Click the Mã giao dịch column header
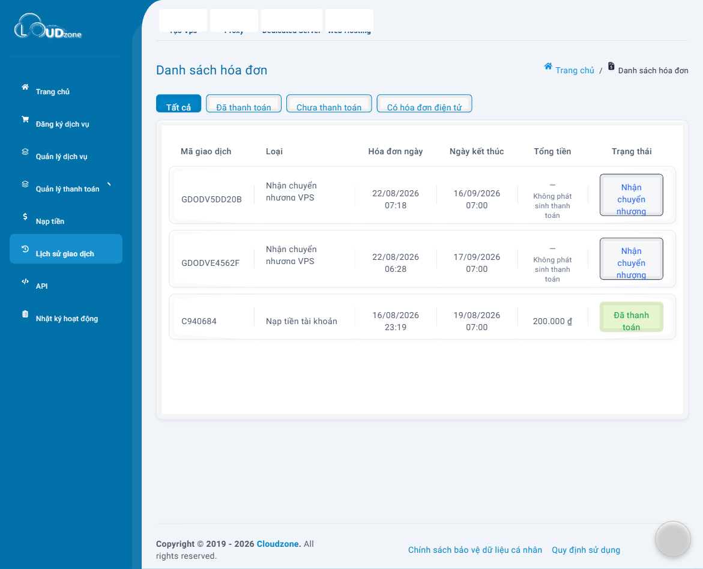 coord(206,152)
